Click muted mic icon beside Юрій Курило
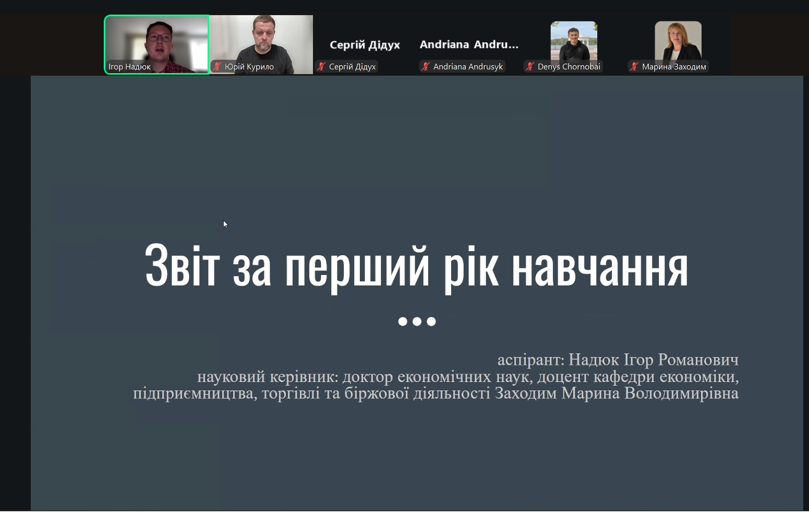The width and height of the screenshot is (809, 512). [x=217, y=66]
